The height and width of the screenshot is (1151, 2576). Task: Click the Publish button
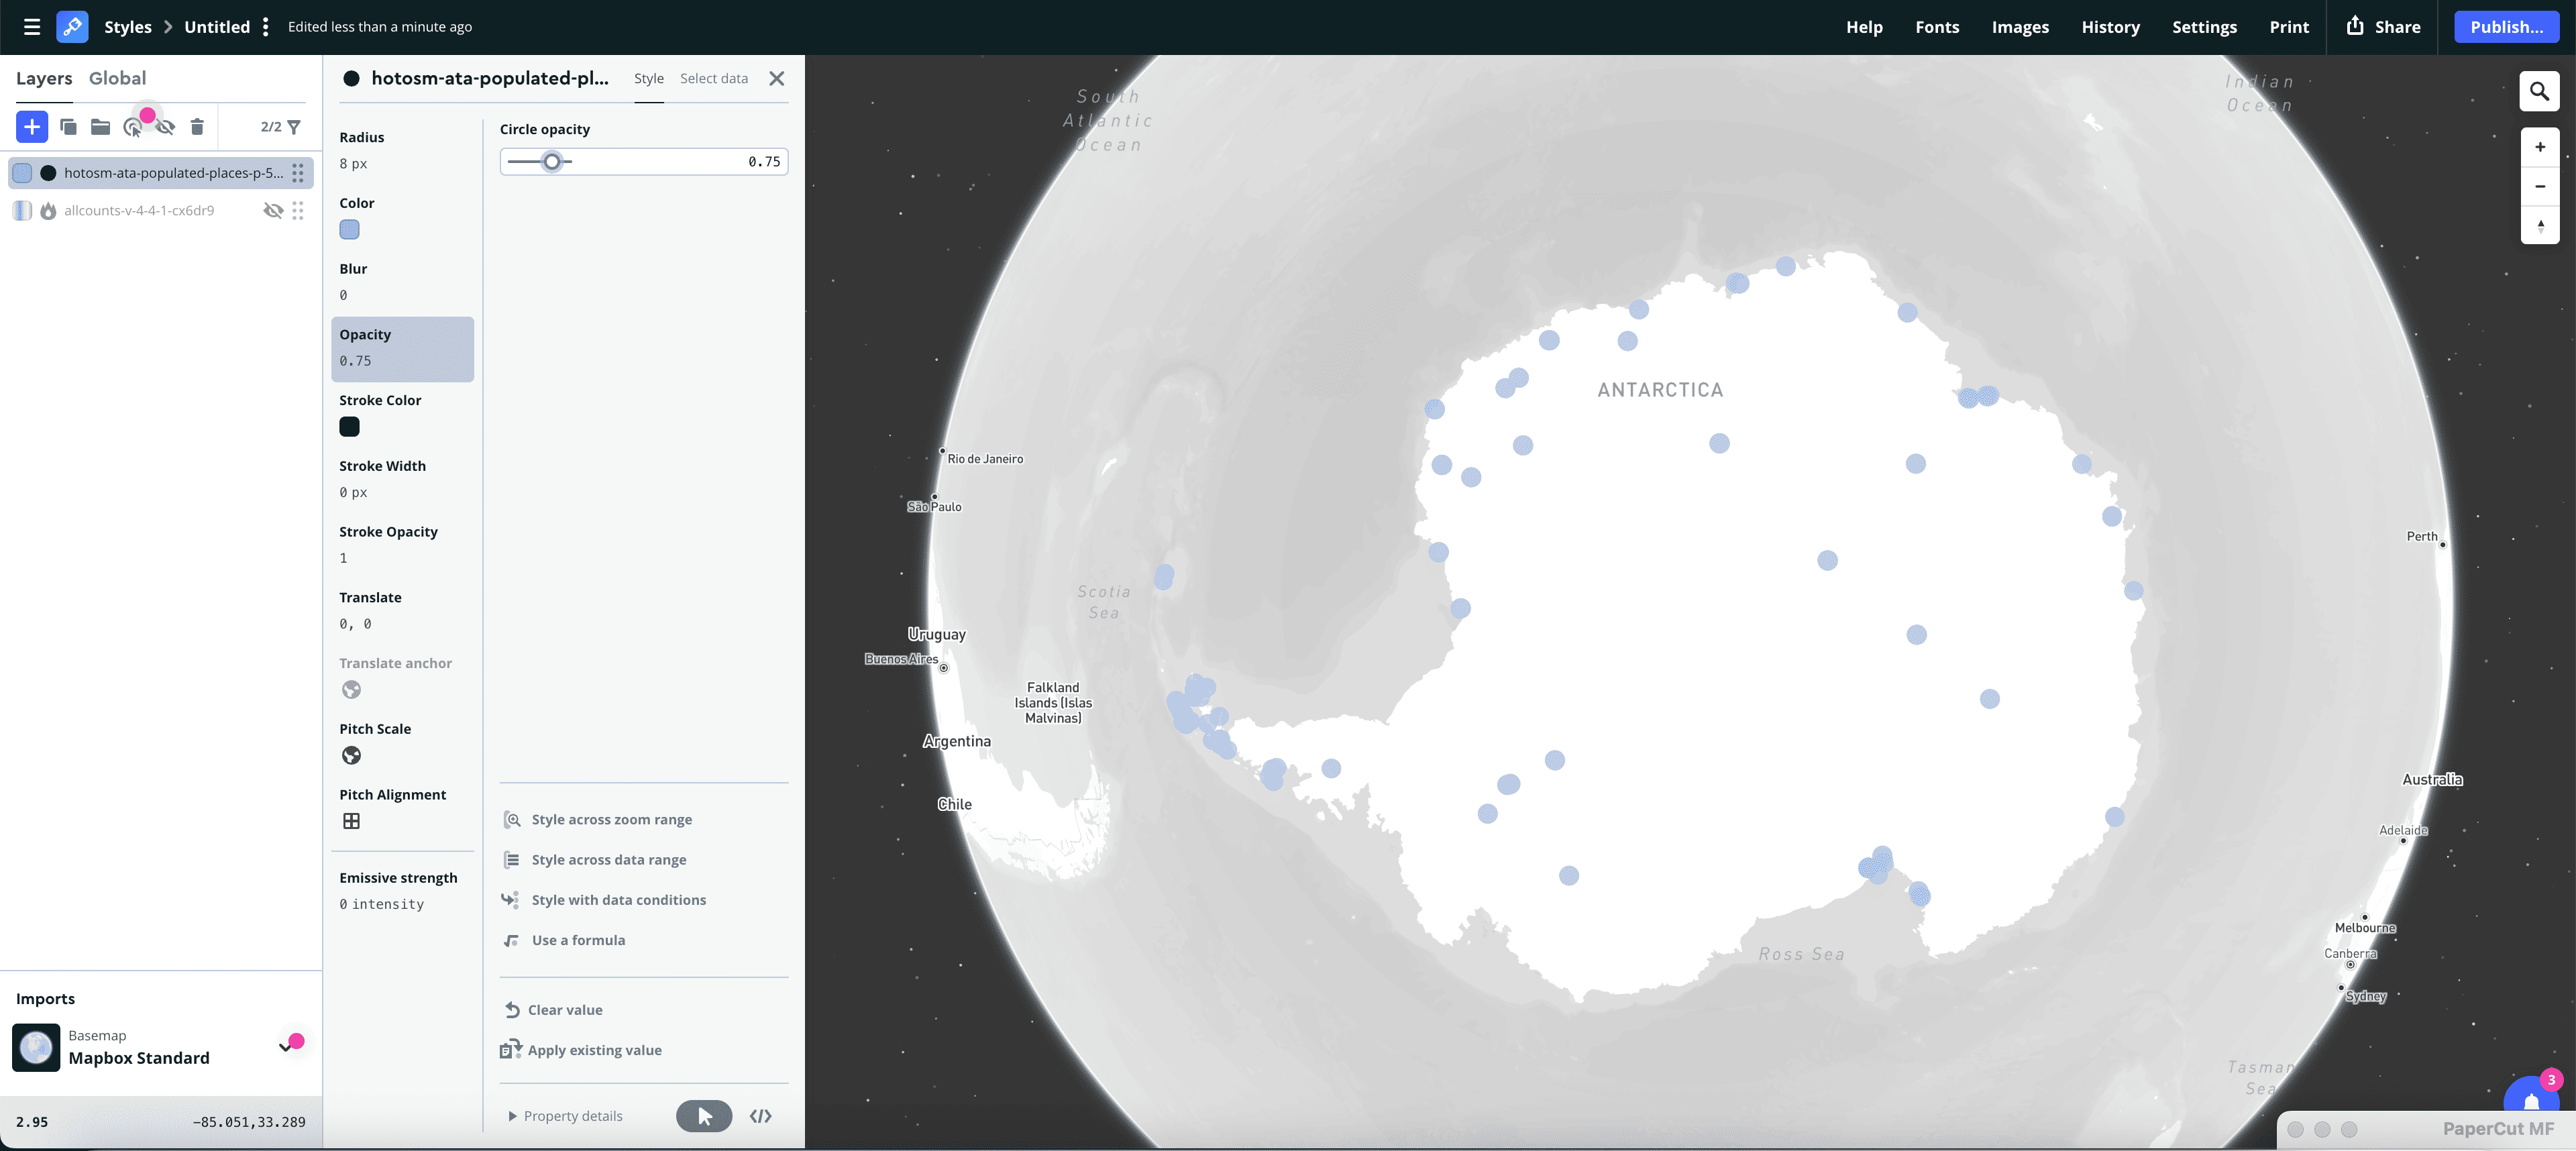2507,27
